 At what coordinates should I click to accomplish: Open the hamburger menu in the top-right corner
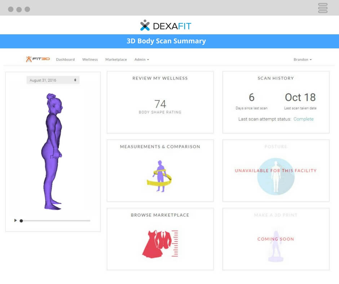(322, 8)
